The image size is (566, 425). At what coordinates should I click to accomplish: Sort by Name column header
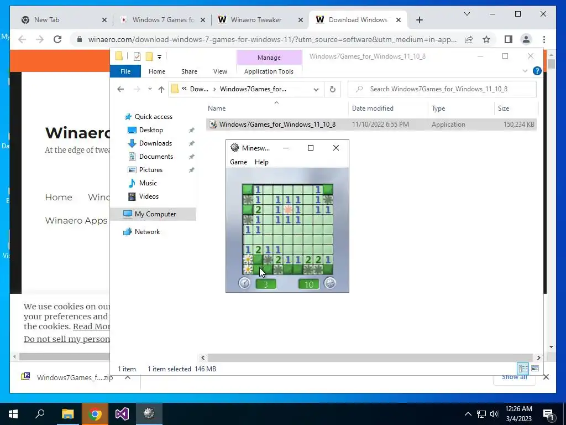click(217, 108)
